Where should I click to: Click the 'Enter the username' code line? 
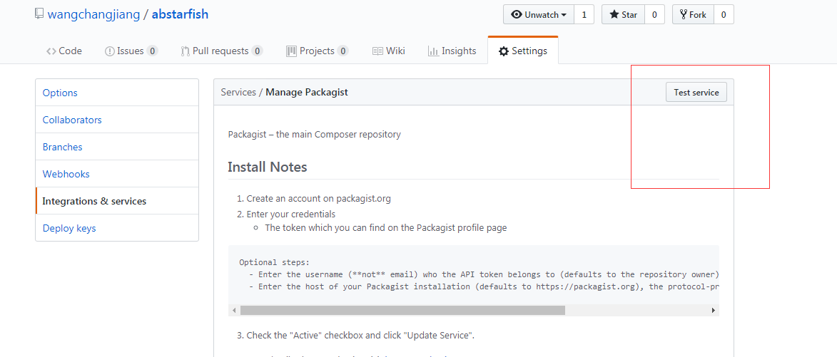[484, 274]
